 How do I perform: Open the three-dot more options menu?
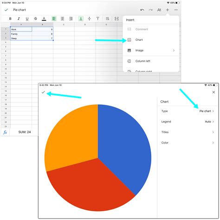176,10
